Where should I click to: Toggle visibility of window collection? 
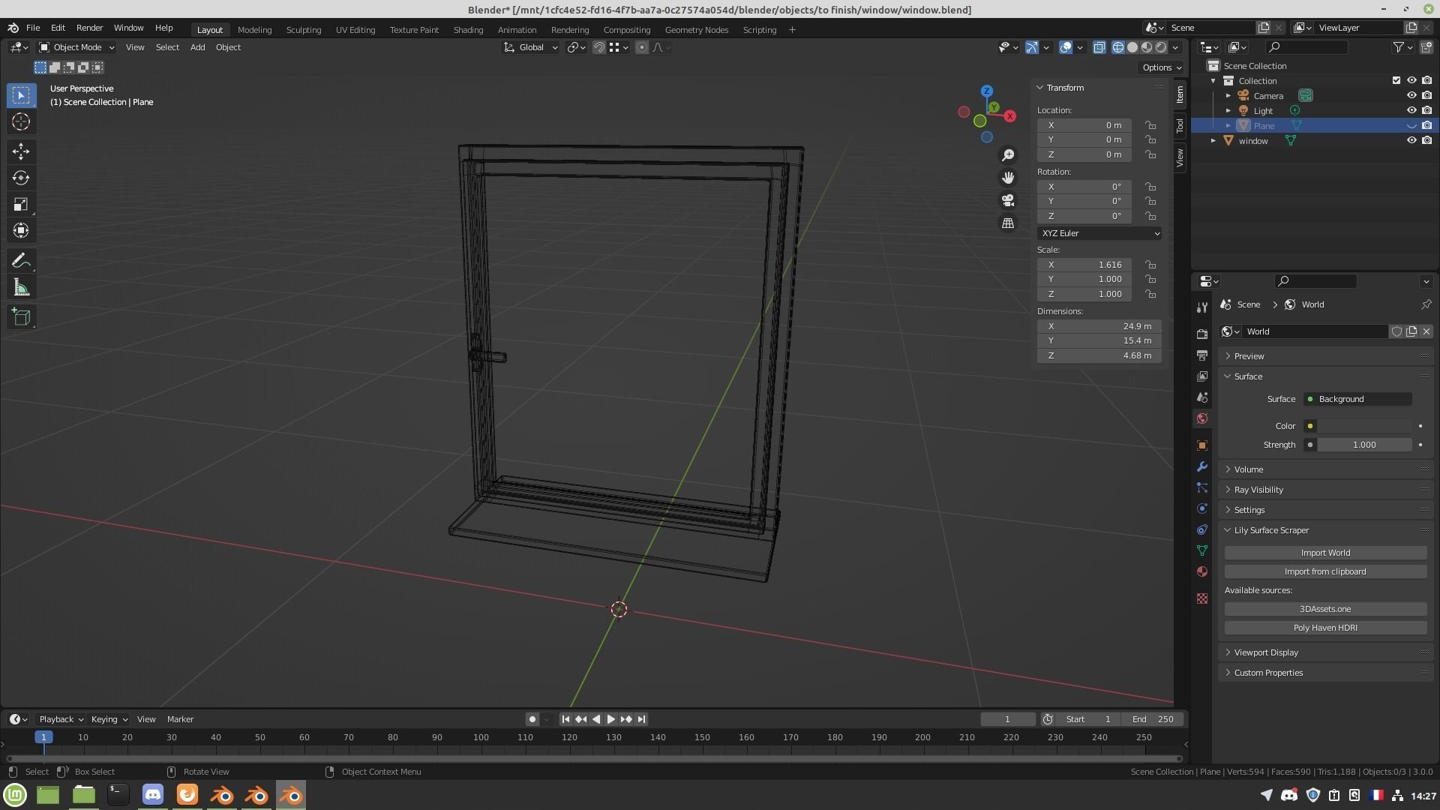pos(1411,141)
